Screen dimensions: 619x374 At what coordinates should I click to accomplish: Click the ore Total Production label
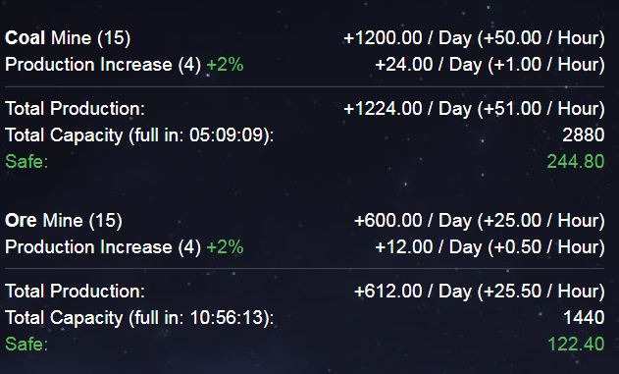[x=75, y=292]
